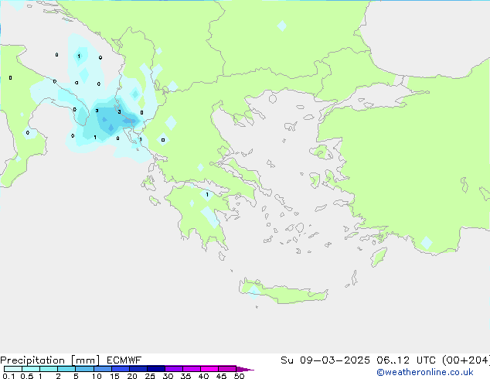This screenshot has width=490, height=379.
Task: Click the value 1 in the Adriatic
Action: (x=79, y=56)
